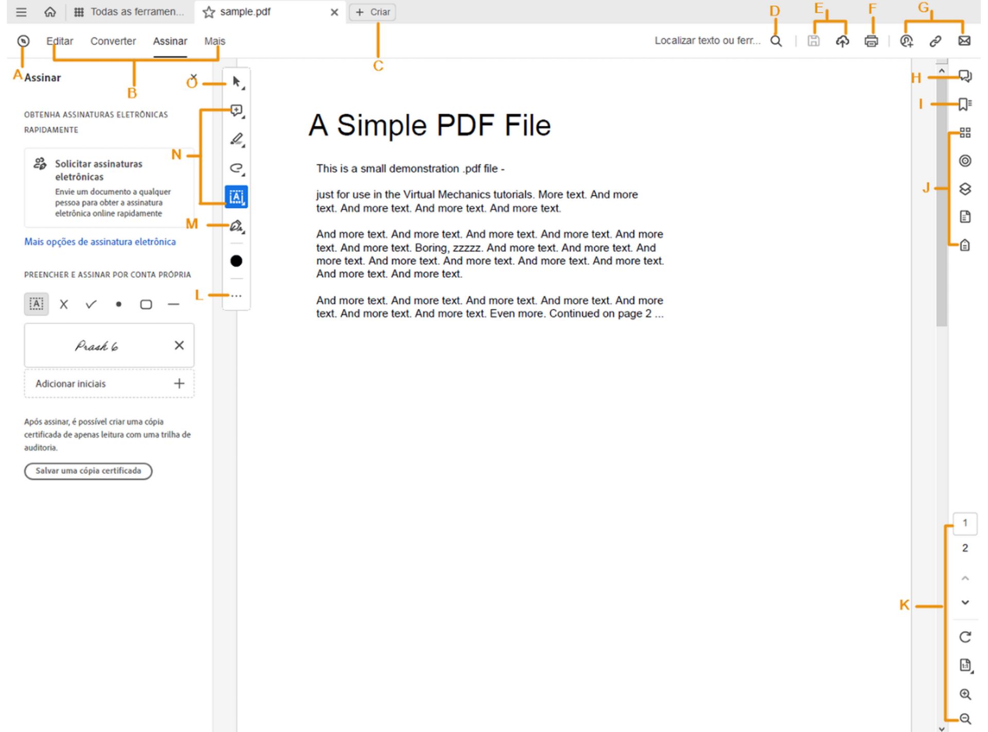Open the layers panel icon
Image resolution: width=988 pixels, height=732 pixels.
coord(965,189)
